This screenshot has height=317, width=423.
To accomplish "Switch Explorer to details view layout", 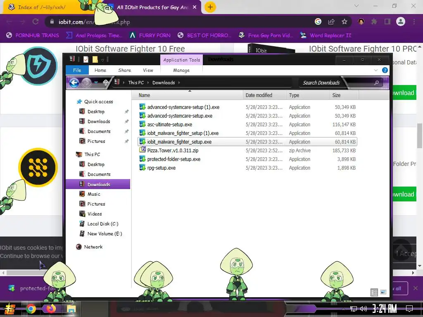I will click(x=374, y=292).
